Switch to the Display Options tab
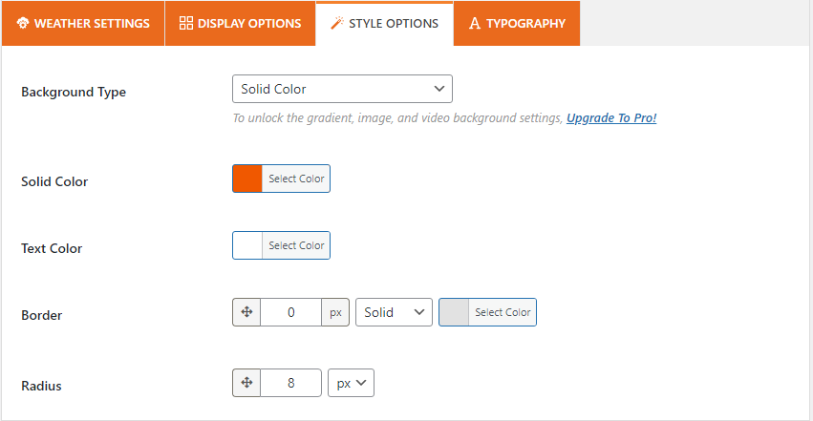This screenshot has height=421, width=813. pyautogui.click(x=240, y=23)
